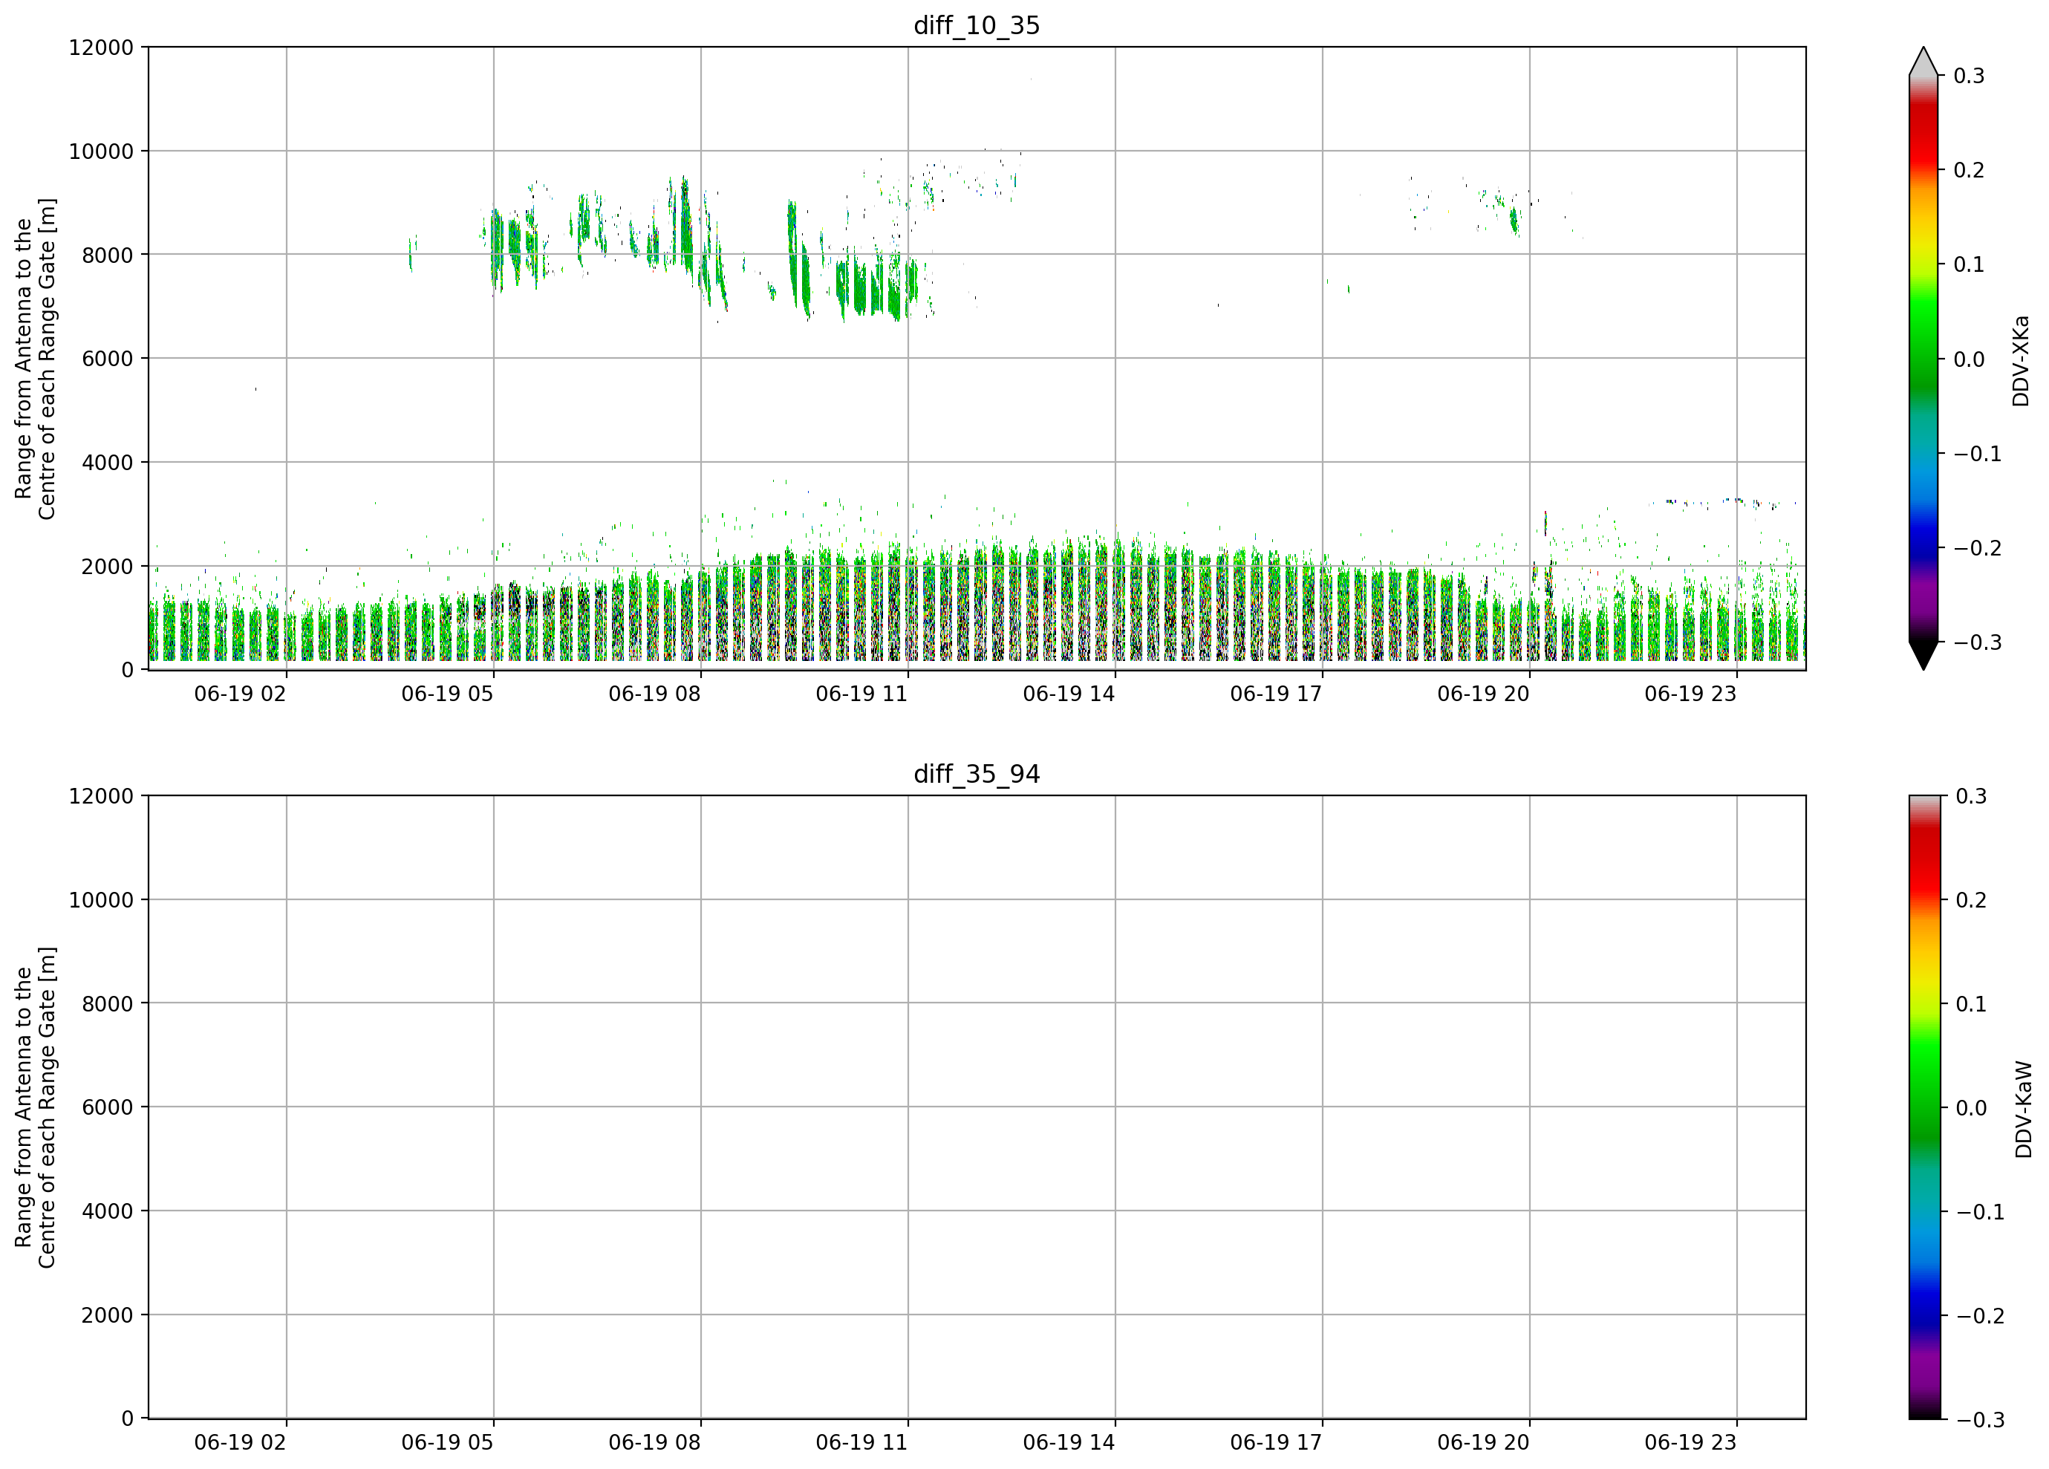Click the 10000 range tick in the top plot
2049x1469 pixels.
coord(101,152)
